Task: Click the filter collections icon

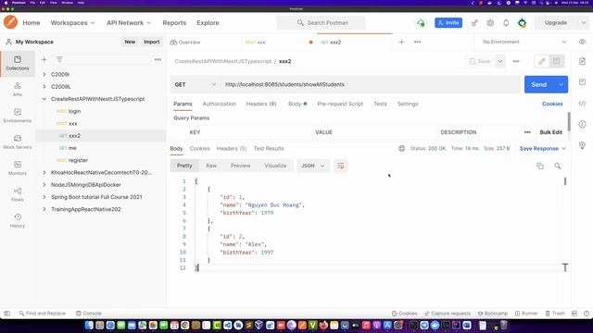Action: point(59,59)
